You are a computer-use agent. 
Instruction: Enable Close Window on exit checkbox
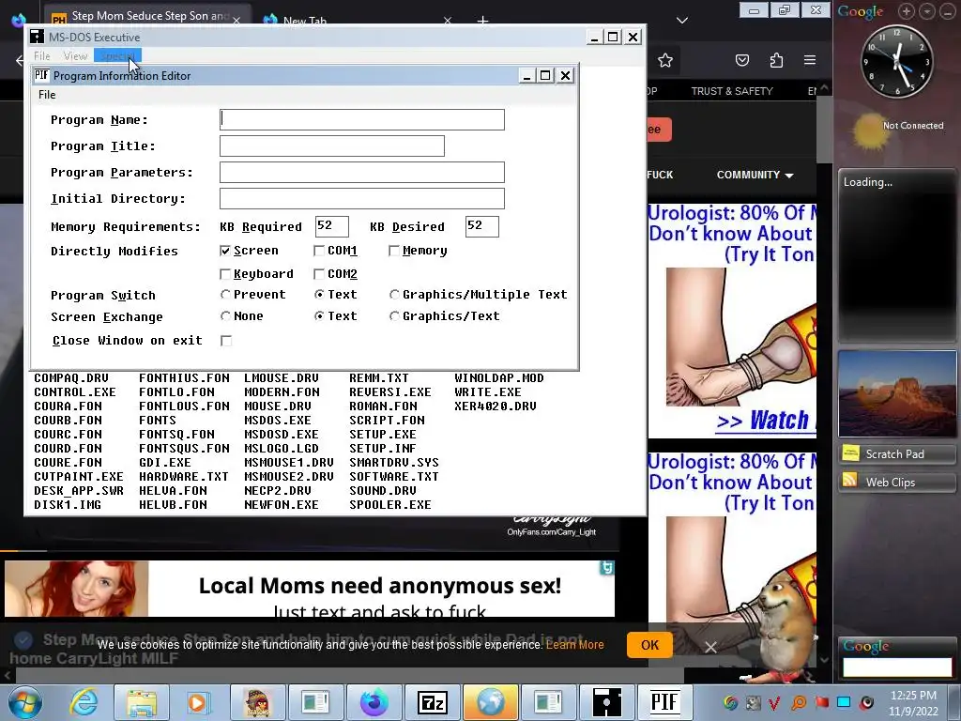(226, 341)
